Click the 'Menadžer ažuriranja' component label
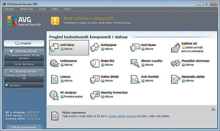The height and width of the screenshot is (131, 220). pos(195,61)
